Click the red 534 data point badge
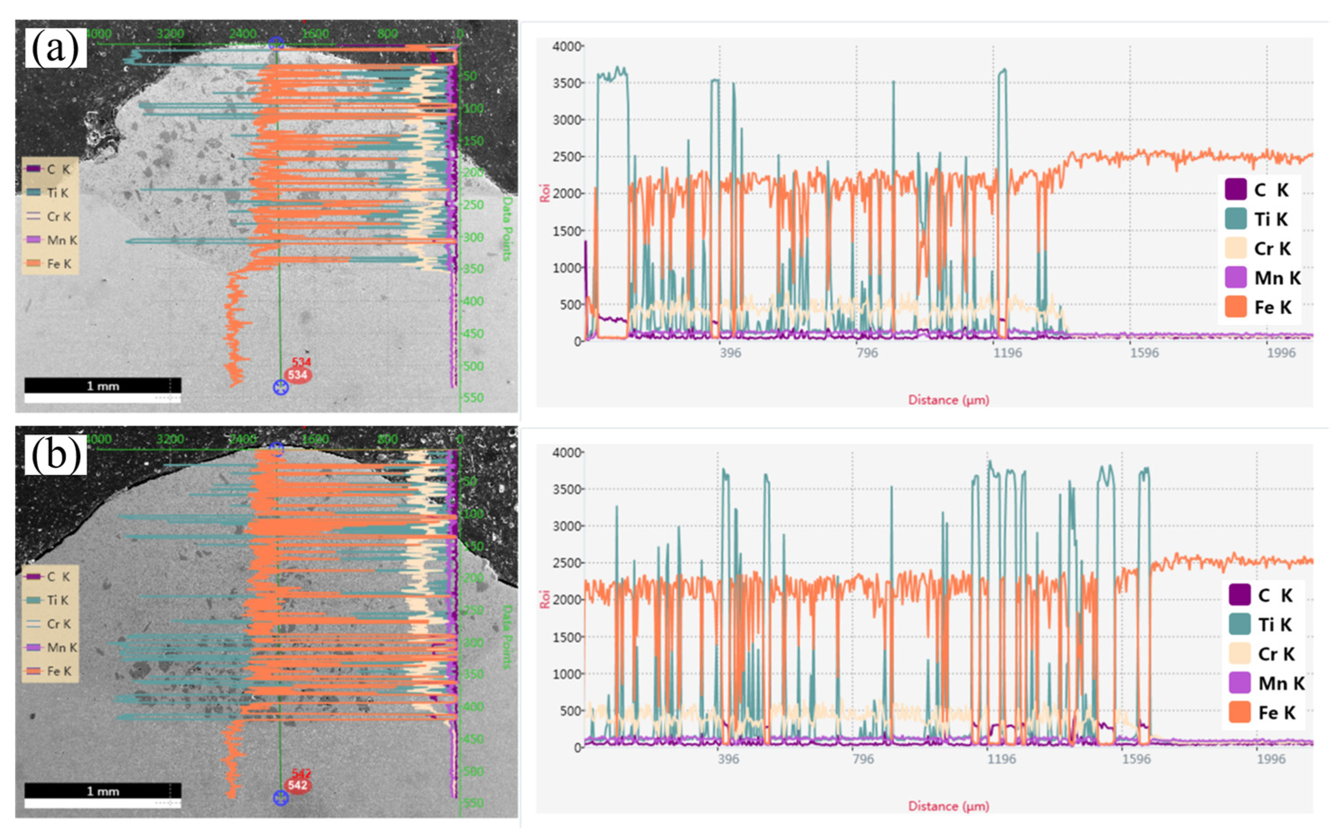Screen dimensions: 1339x832 coord(298,375)
